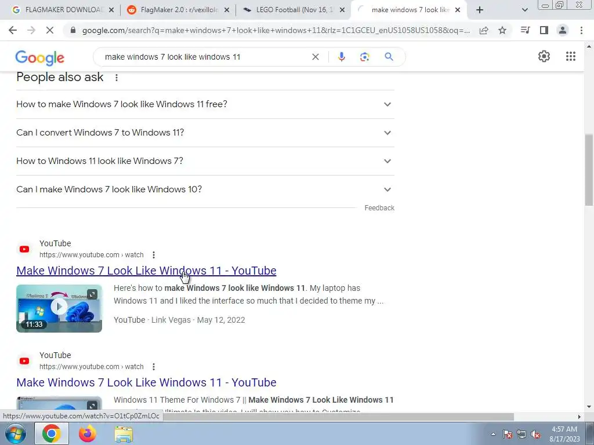Open the network status tray icon

pos(521,434)
